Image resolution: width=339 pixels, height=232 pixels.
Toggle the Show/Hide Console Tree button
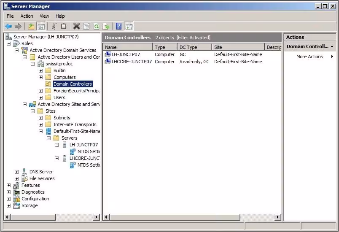click(41, 26)
